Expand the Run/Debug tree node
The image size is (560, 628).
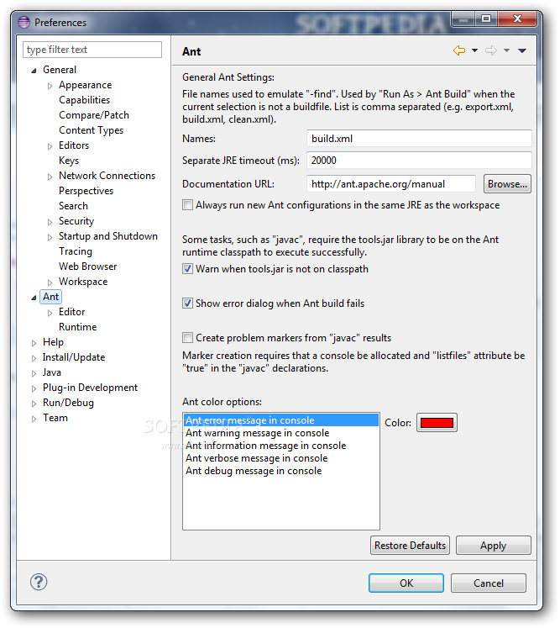point(34,404)
